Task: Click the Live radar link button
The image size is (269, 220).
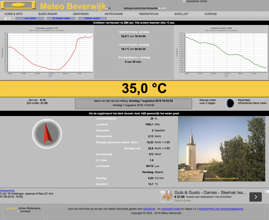Action: (30, 18)
